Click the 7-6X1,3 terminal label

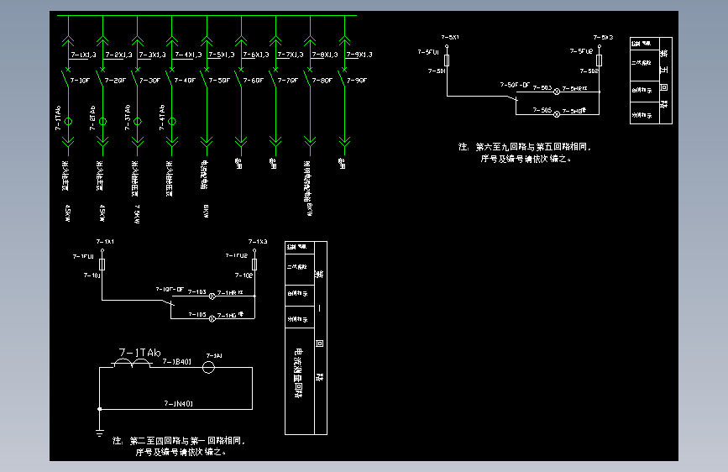[256, 55]
